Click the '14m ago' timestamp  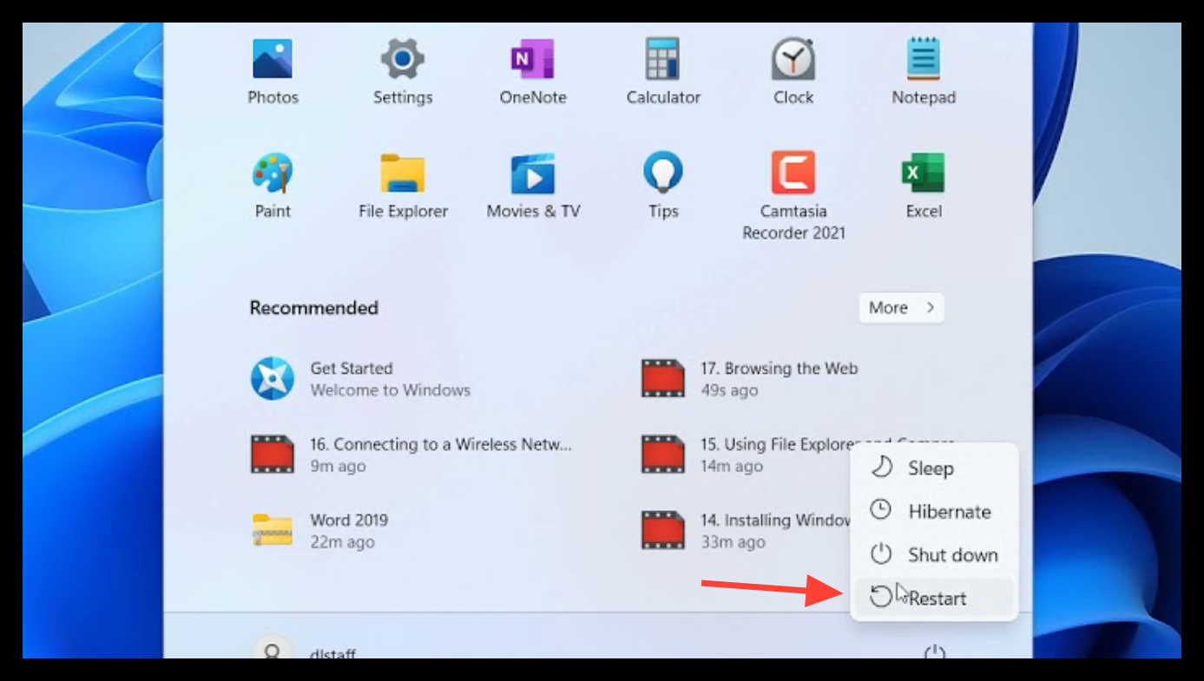732,466
